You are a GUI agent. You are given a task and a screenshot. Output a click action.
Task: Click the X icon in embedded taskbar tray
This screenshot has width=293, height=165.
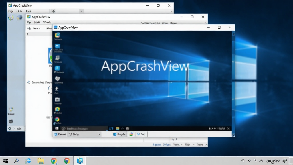(228, 129)
